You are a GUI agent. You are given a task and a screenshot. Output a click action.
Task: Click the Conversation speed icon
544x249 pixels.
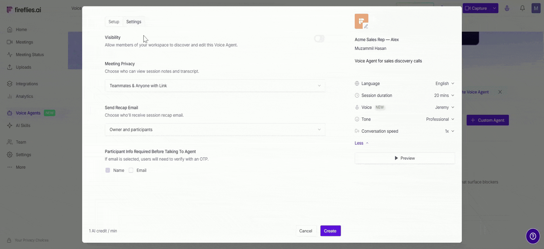[x=357, y=131]
